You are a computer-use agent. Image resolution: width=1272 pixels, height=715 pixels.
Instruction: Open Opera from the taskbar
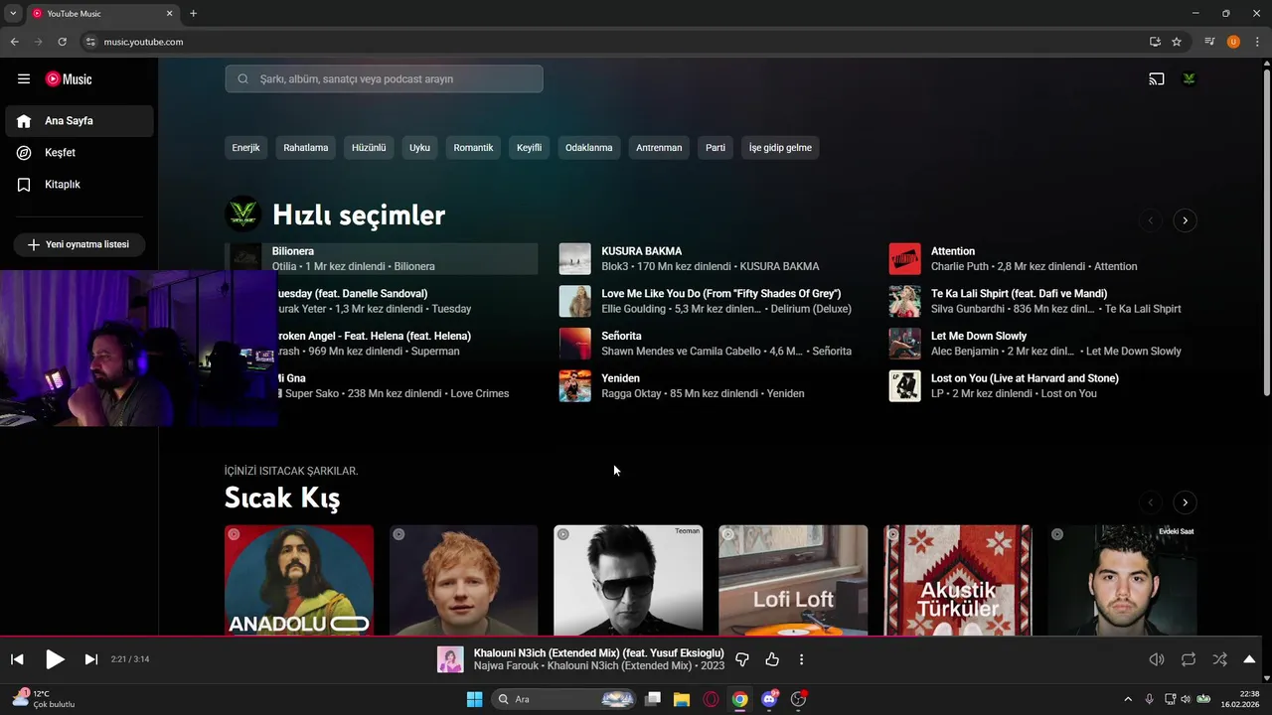(x=711, y=699)
